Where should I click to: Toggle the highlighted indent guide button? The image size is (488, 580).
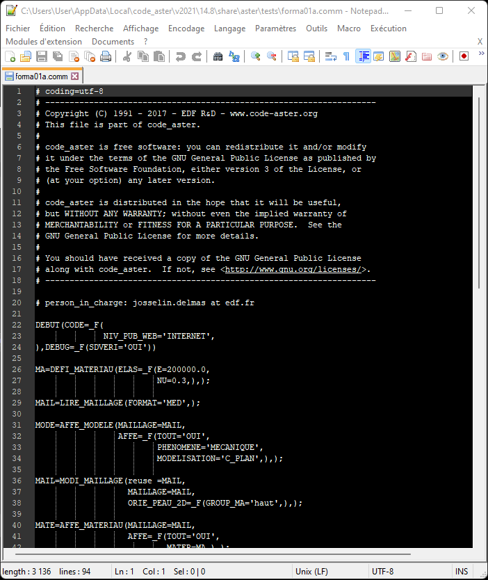(363, 56)
